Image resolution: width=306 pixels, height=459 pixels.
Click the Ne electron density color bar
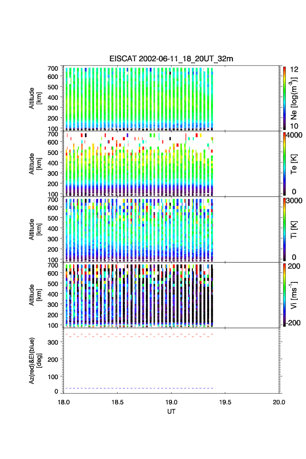[284, 98]
